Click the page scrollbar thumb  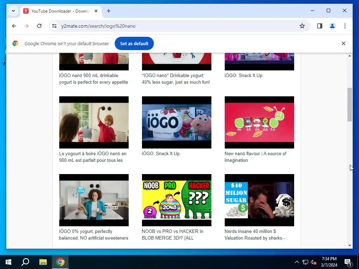(350, 105)
